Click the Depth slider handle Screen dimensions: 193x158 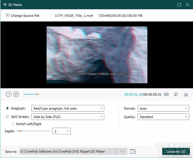[x=20, y=131]
